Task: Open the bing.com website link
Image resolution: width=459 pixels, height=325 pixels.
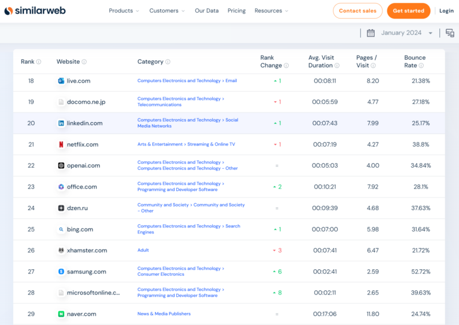Action: coord(80,229)
